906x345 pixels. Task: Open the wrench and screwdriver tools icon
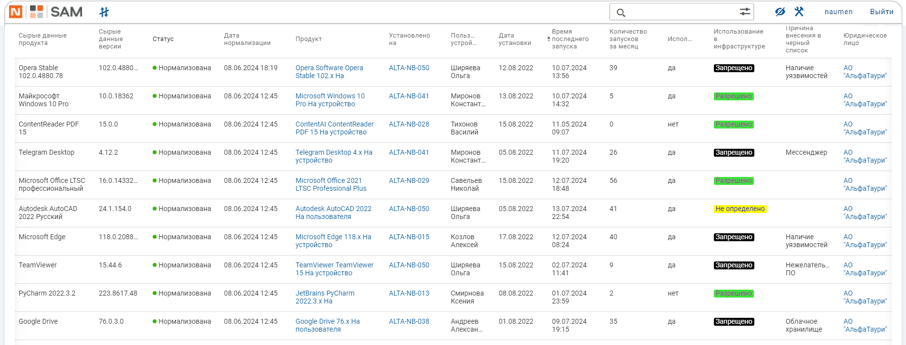point(799,12)
